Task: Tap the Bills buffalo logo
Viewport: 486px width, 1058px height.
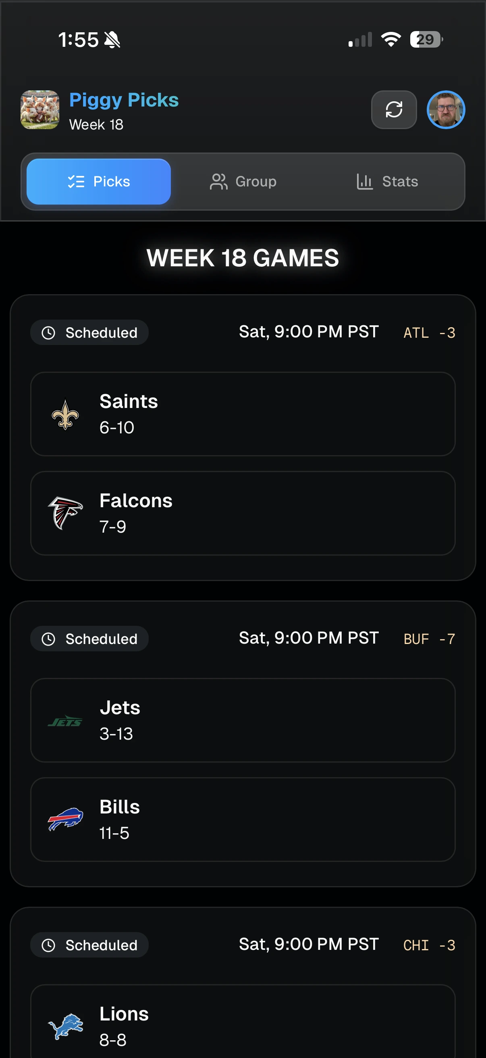Action: click(65, 820)
